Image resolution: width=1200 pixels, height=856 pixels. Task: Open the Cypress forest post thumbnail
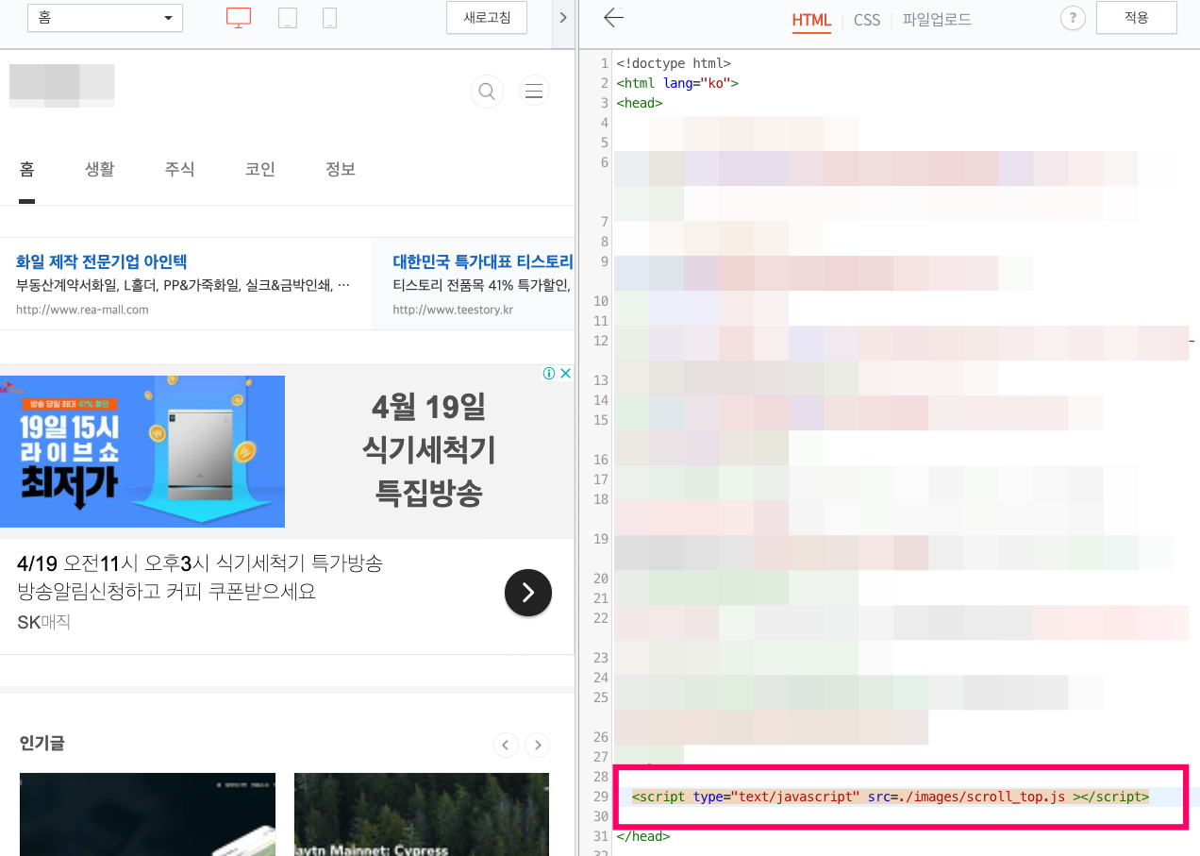click(422, 814)
